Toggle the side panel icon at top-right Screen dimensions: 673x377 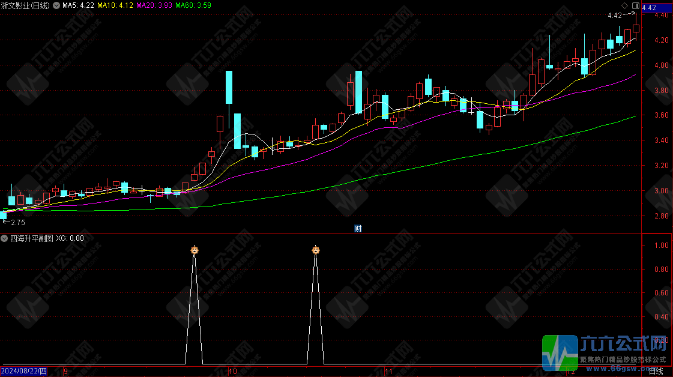point(636,5)
